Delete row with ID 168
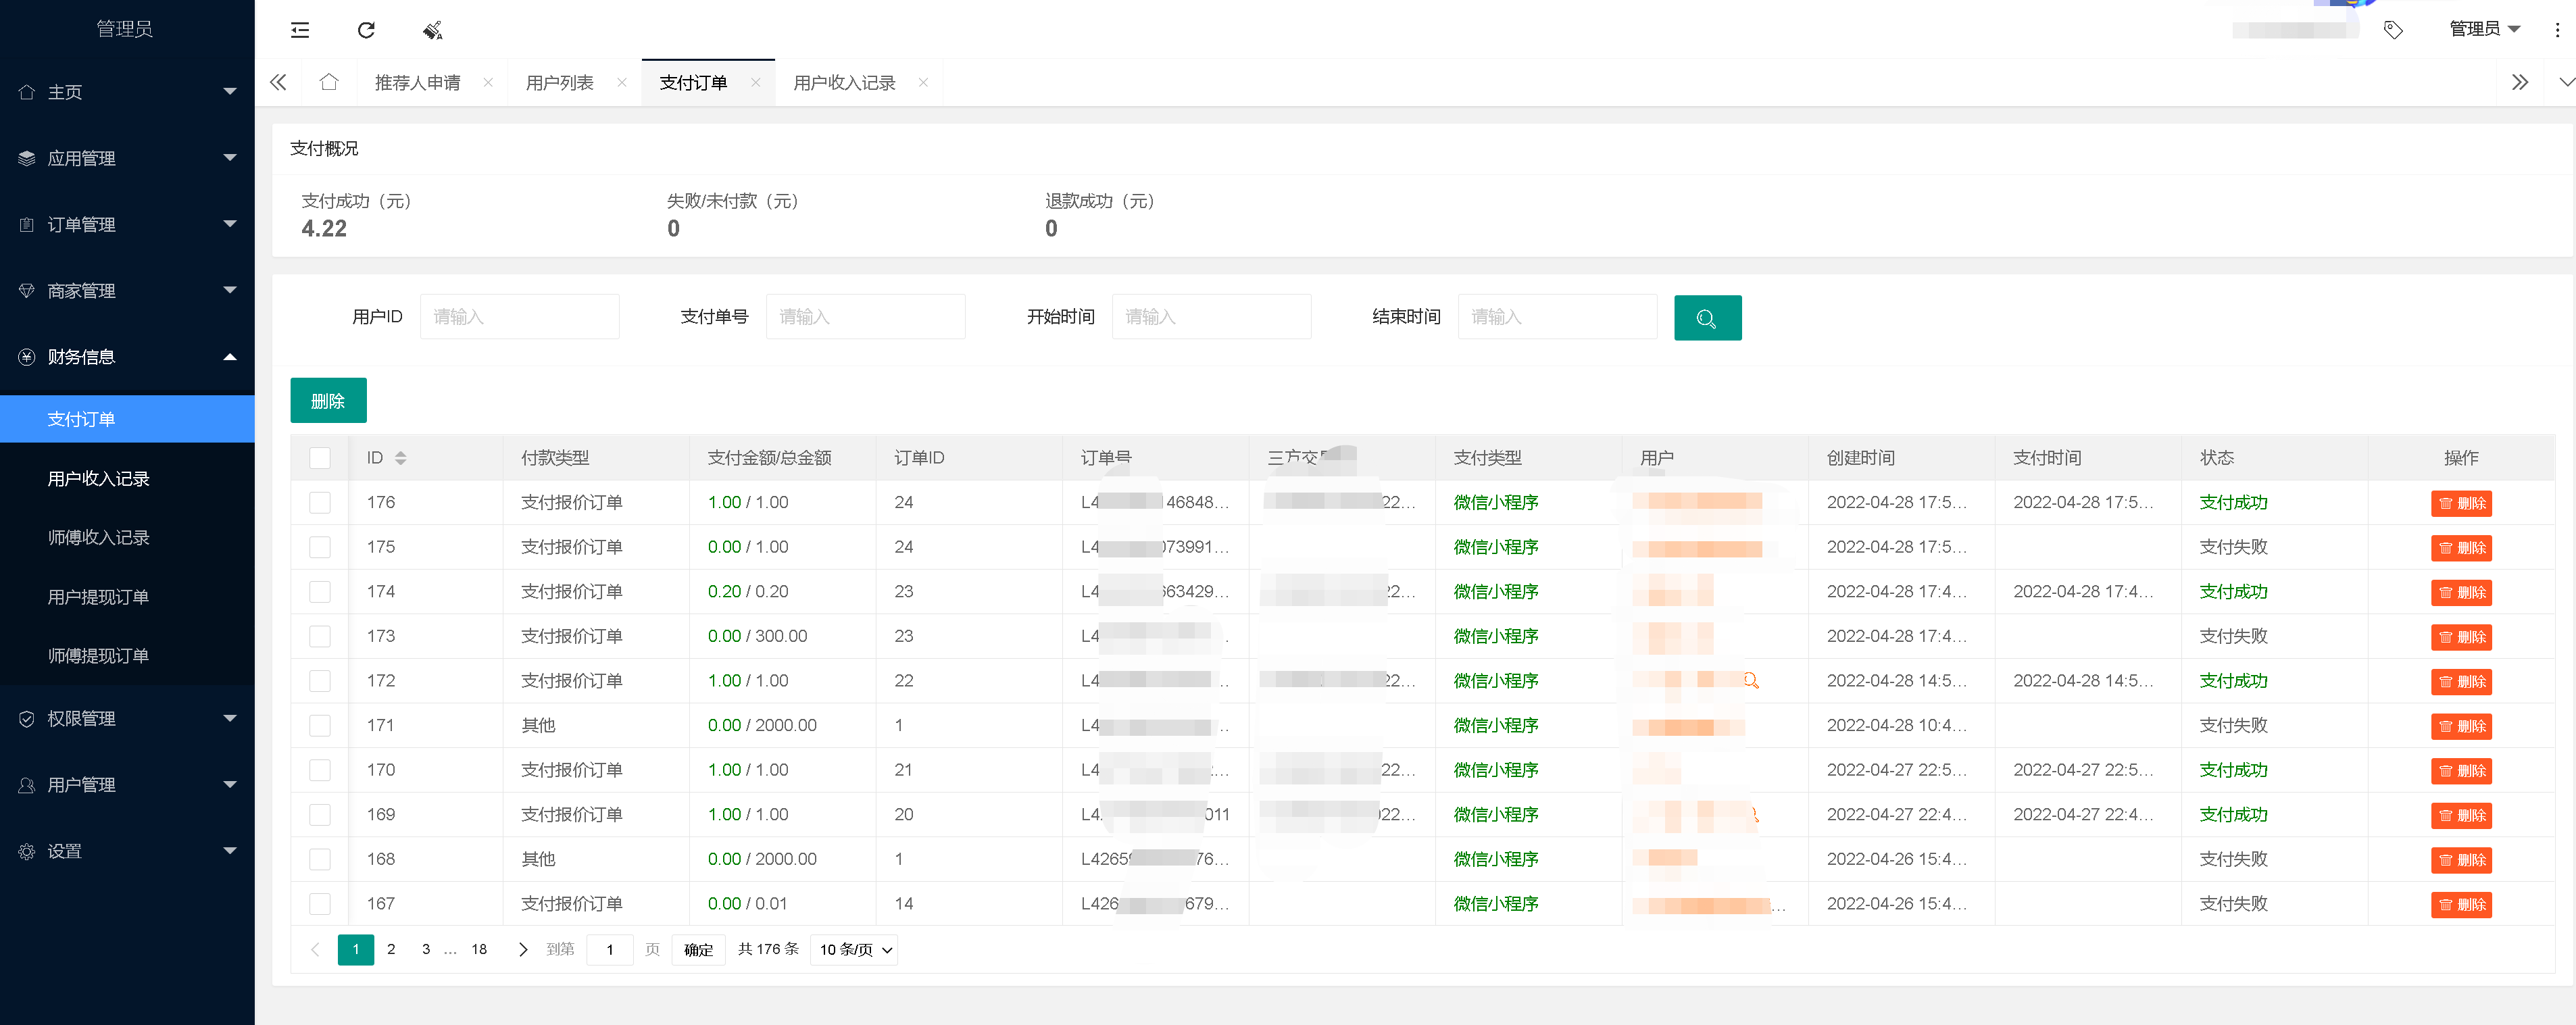Image resolution: width=2576 pixels, height=1025 pixels. click(x=2460, y=860)
